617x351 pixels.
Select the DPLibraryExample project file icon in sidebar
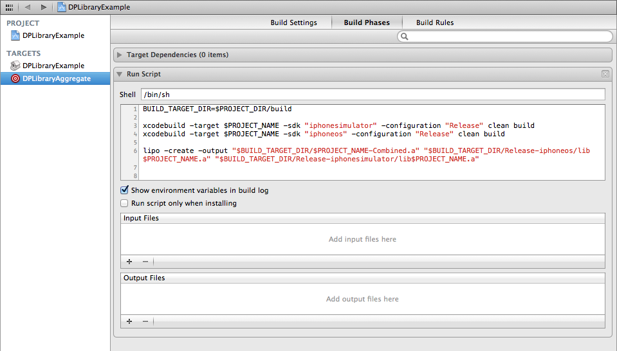[x=15, y=35]
